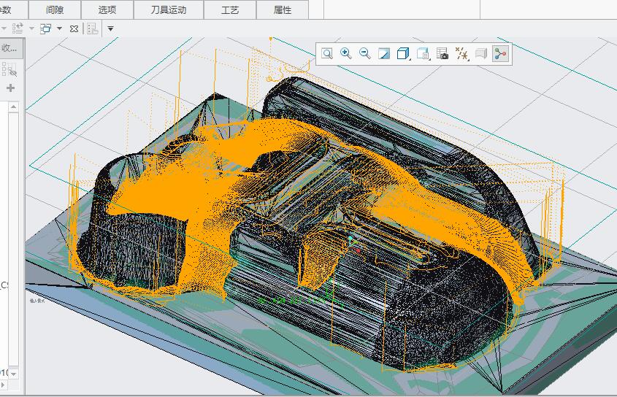This screenshot has width=617, height=397.
Task: Click the tree filter eye icon
Action: 9,69
